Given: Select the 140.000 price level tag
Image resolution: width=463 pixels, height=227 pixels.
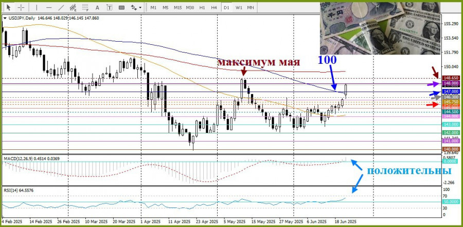Looking at the screenshot, I should point(451,149).
